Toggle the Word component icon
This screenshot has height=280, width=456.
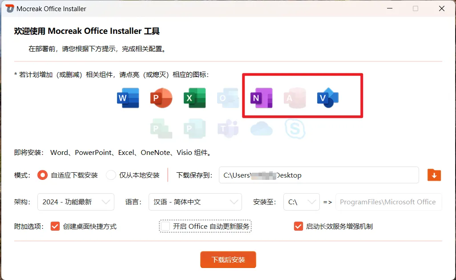(128, 98)
